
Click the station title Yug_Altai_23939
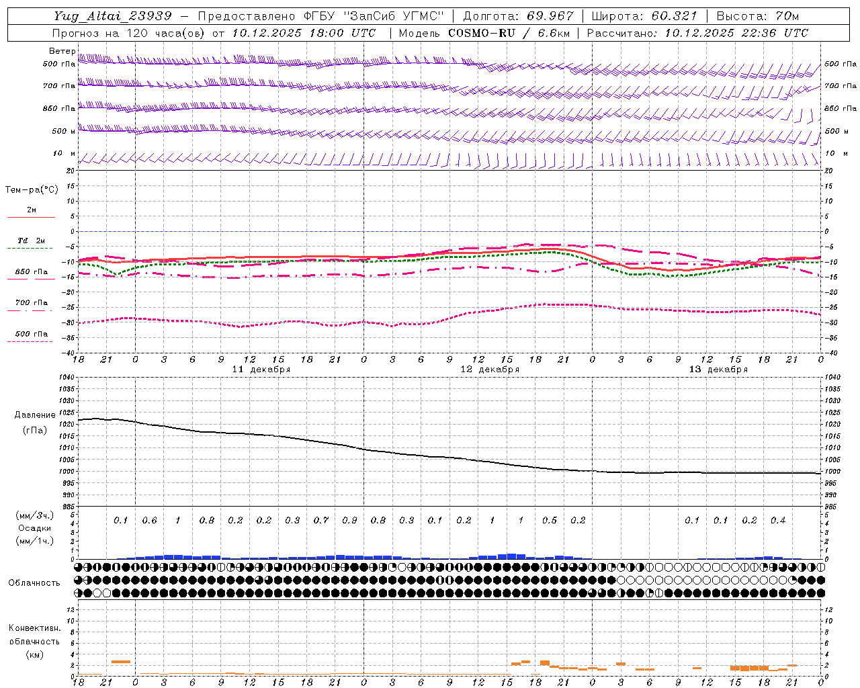114,16
